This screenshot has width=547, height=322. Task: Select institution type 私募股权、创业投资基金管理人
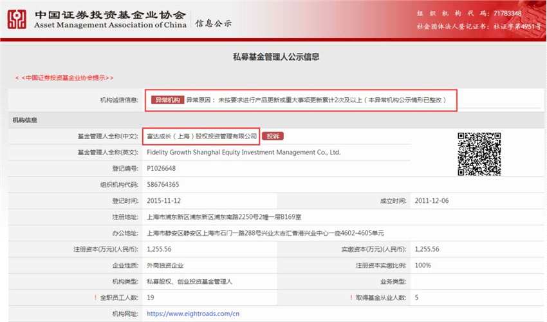coord(189,281)
